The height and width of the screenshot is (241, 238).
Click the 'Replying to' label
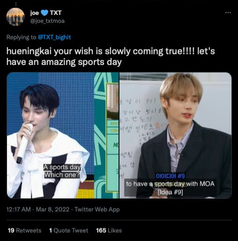tap(21, 37)
